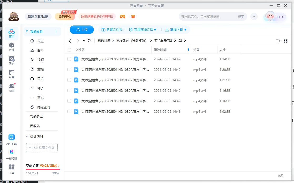Click the refresh icon in navigation bar
The height and width of the screenshot is (183, 294).
coord(89,41)
